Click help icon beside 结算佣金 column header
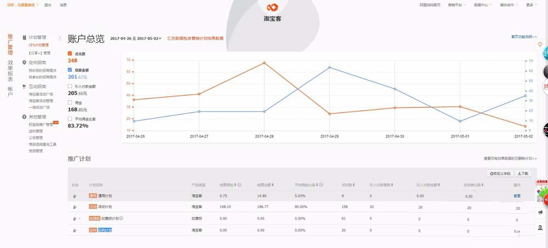This screenshot has width=548, height=248. [x=239, y=185]
